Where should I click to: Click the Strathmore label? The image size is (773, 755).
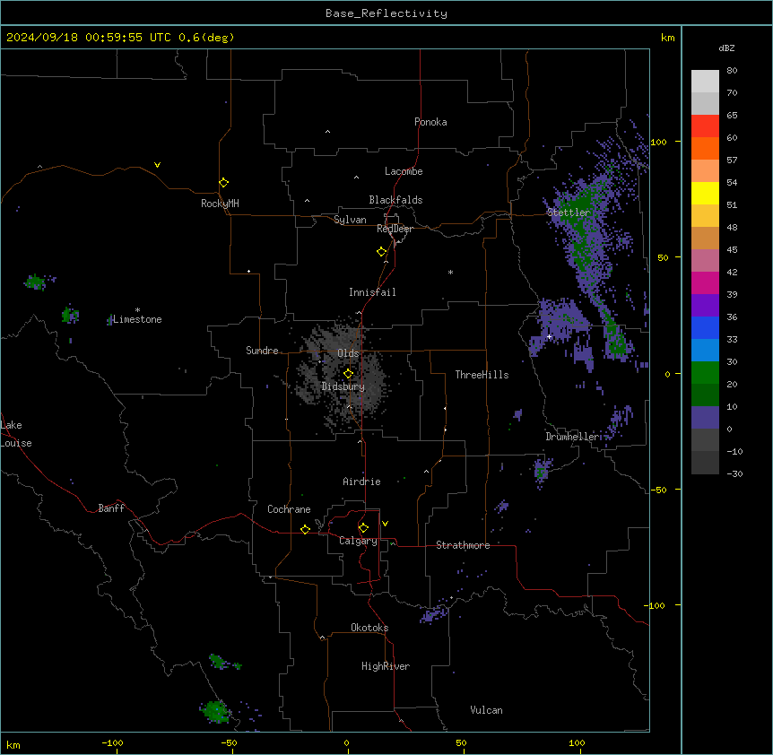point(463,545)
